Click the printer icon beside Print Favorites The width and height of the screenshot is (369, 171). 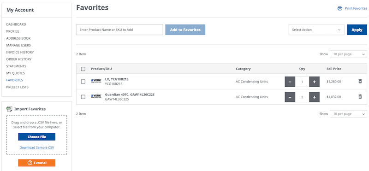[x=340, y=8]
